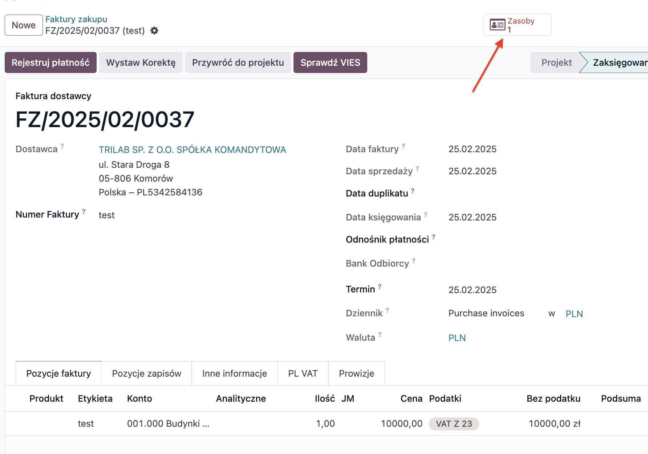Click Przywróć do projektu button
This screenshot has width=648, height=454.
tap(238, 62)
